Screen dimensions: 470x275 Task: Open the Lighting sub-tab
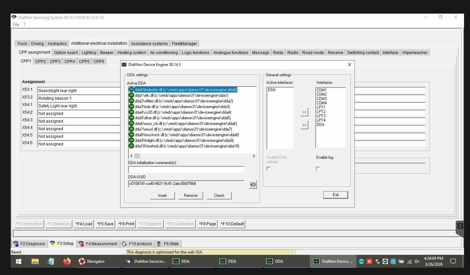point(89,52)
